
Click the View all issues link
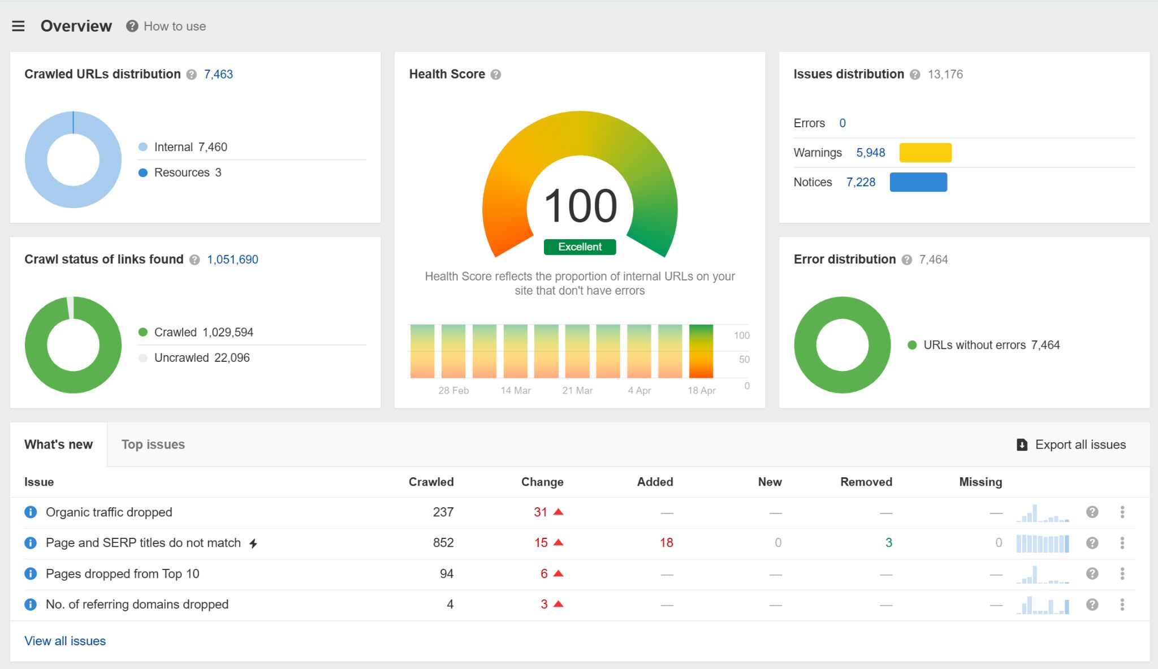click(64, 641)
